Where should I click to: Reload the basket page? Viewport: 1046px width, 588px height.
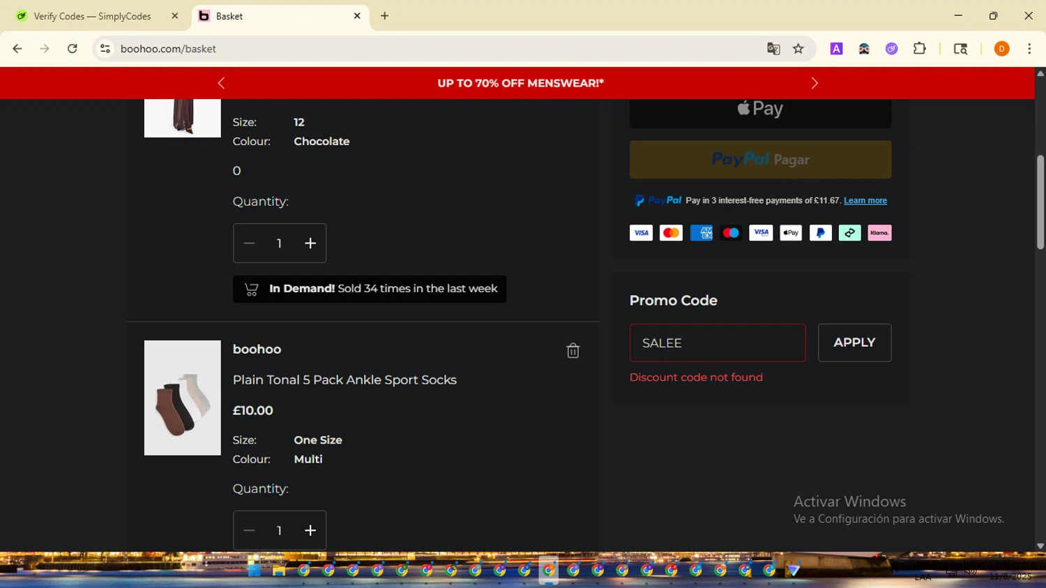[x=73, y=49]
